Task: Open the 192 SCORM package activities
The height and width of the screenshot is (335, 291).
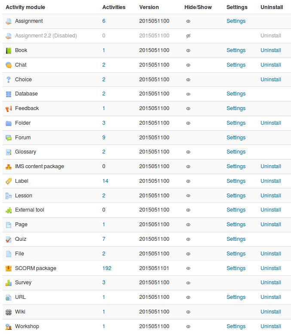Action: coord(107,268)
